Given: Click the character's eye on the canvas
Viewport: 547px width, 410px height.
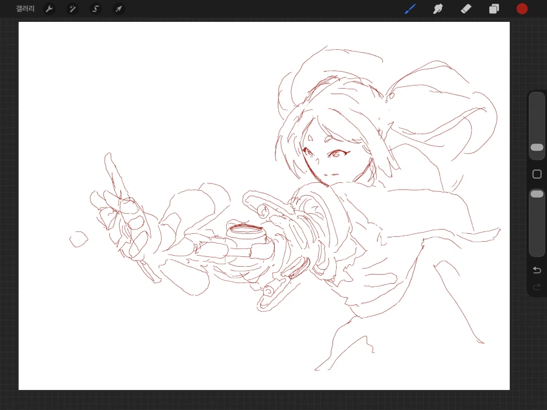Looking at the screenshot, I should (x=336, y=153).
